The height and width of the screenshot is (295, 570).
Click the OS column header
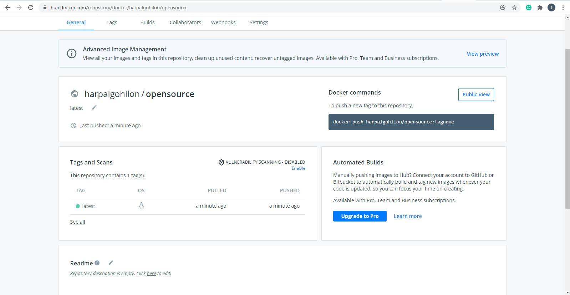tap(141, 190)
